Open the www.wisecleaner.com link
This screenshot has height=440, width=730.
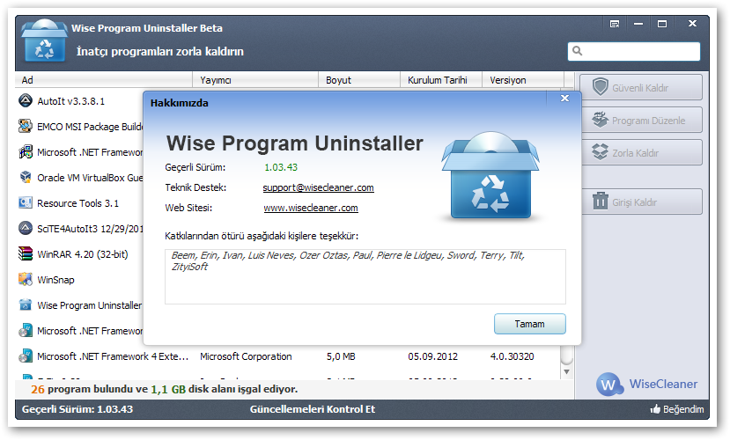[310, 209]
